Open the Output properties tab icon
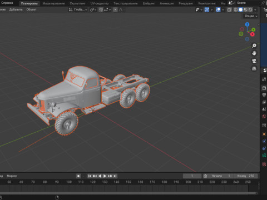267x200 pixels. 264,95
